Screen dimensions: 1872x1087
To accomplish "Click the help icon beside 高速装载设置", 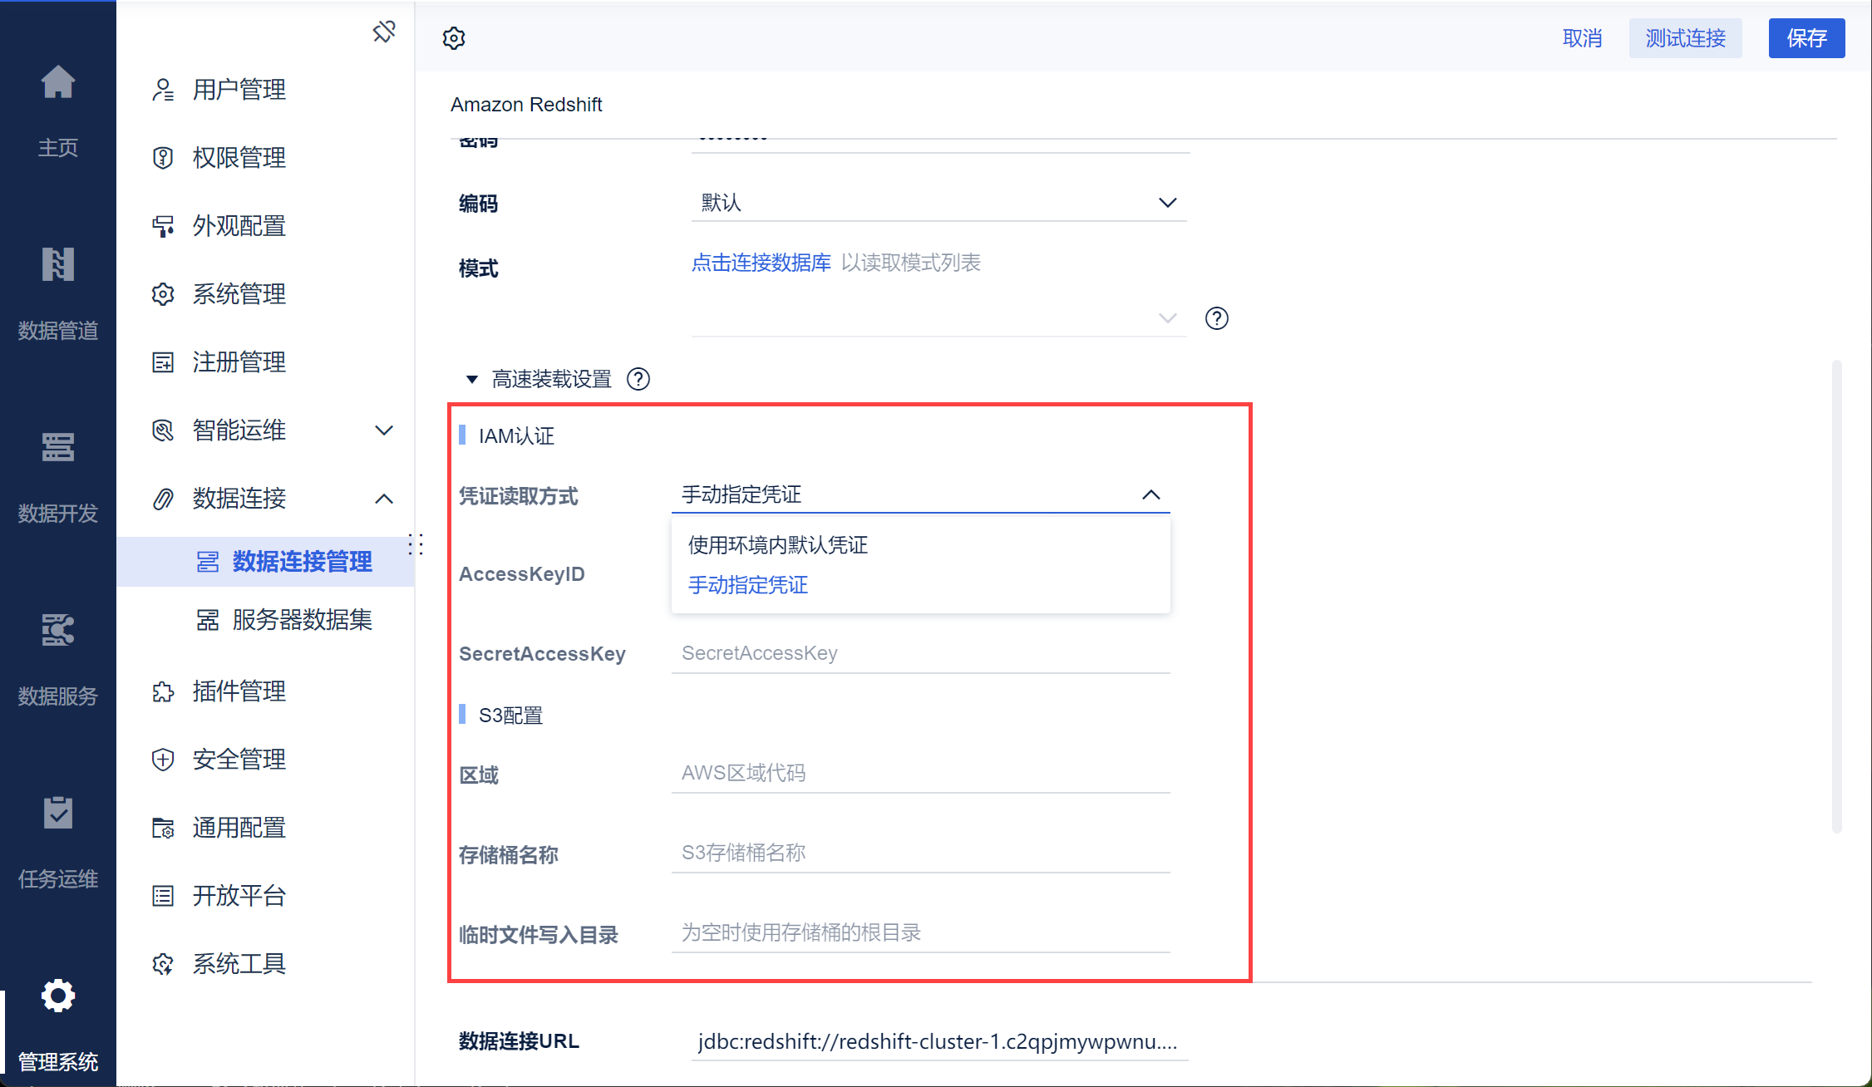I will click(638, 379).
